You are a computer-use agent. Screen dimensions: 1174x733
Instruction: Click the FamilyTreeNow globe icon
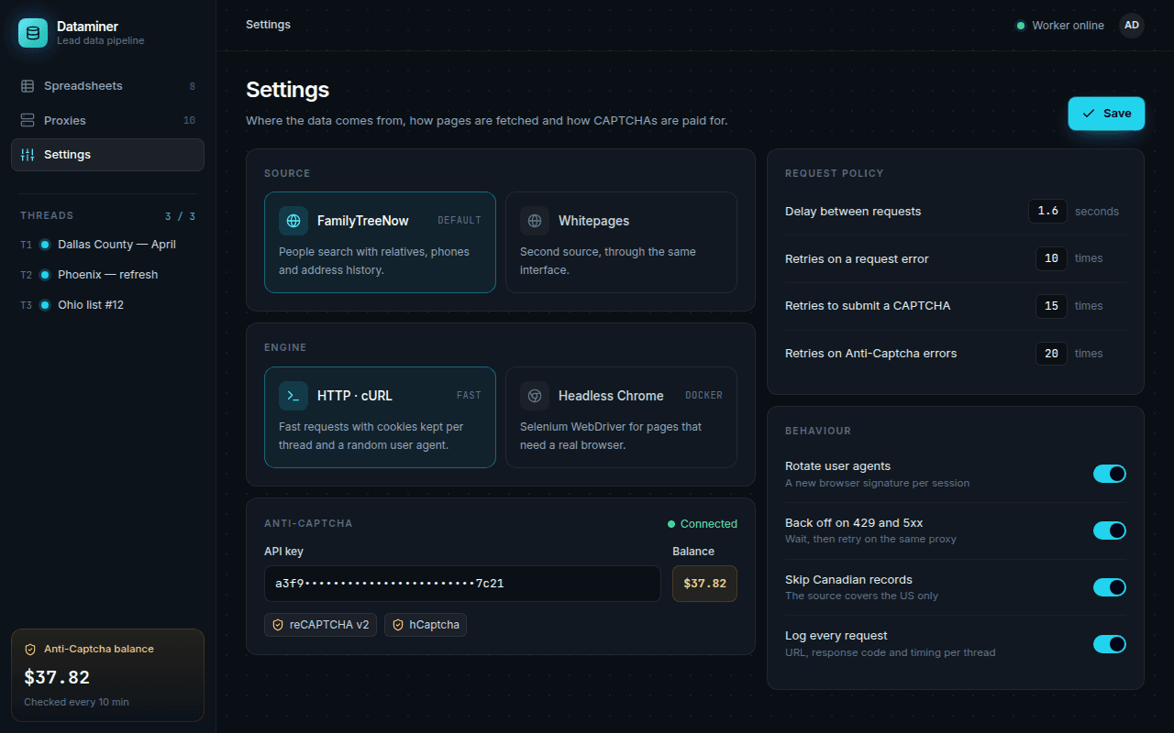(x=293, y=221)
